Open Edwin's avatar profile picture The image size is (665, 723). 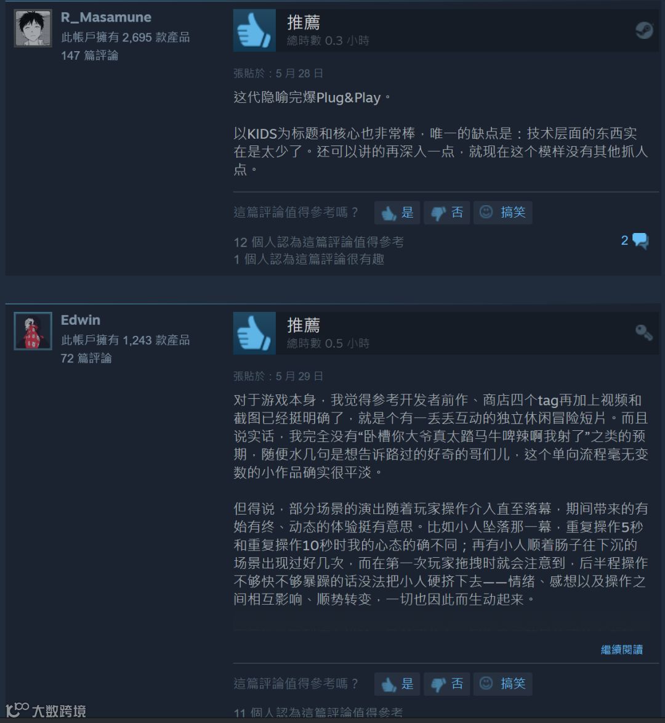(33, 331)
